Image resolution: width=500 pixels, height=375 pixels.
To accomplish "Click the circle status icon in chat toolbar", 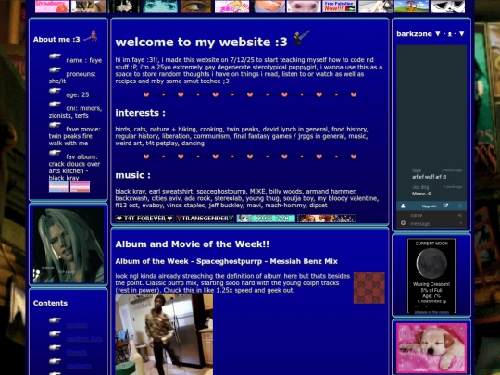I will (460, 206).
